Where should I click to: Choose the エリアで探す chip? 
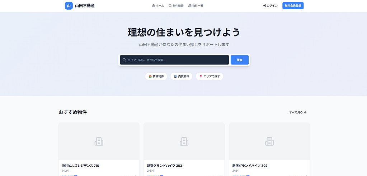pyautogui.click(x=210, y=77)
